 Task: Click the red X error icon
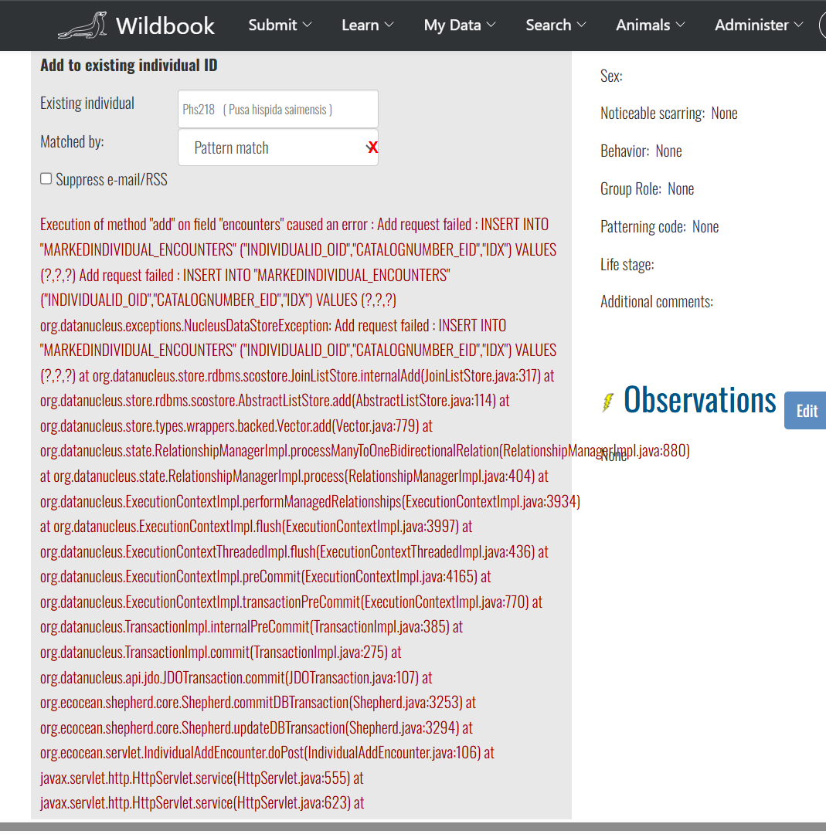tap(372, 147)
